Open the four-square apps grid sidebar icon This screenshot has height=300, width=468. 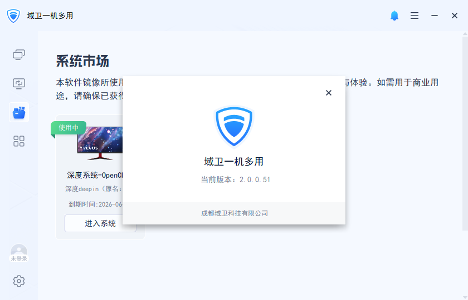pos(19,141)
